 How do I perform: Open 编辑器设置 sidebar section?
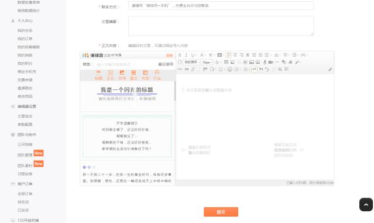[27, 106]
